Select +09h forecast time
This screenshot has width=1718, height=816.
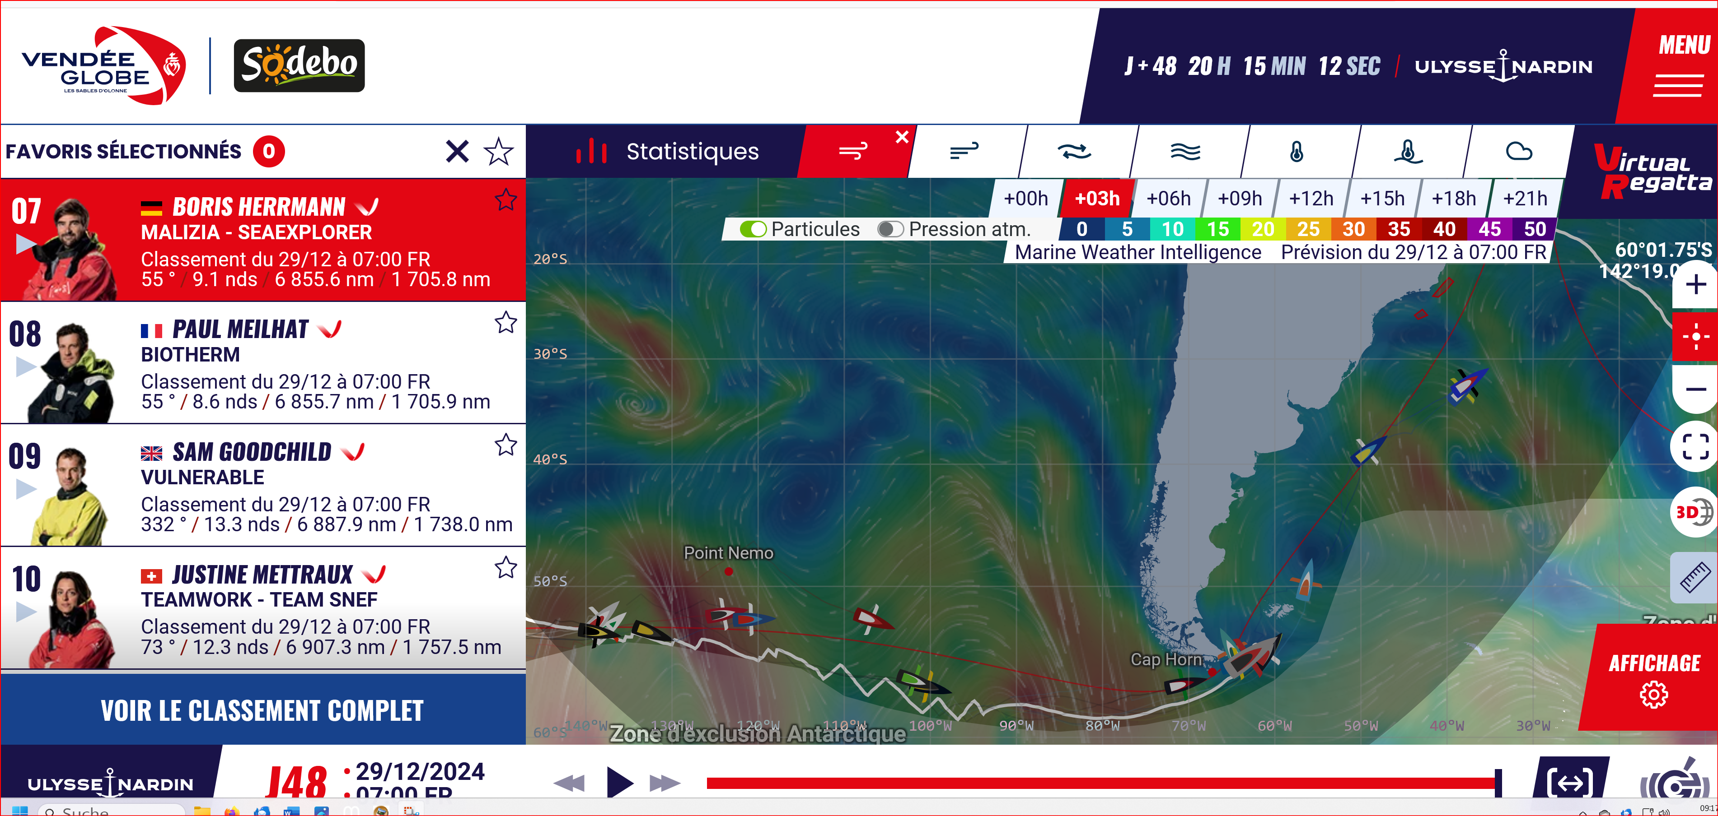point(1240,199)
